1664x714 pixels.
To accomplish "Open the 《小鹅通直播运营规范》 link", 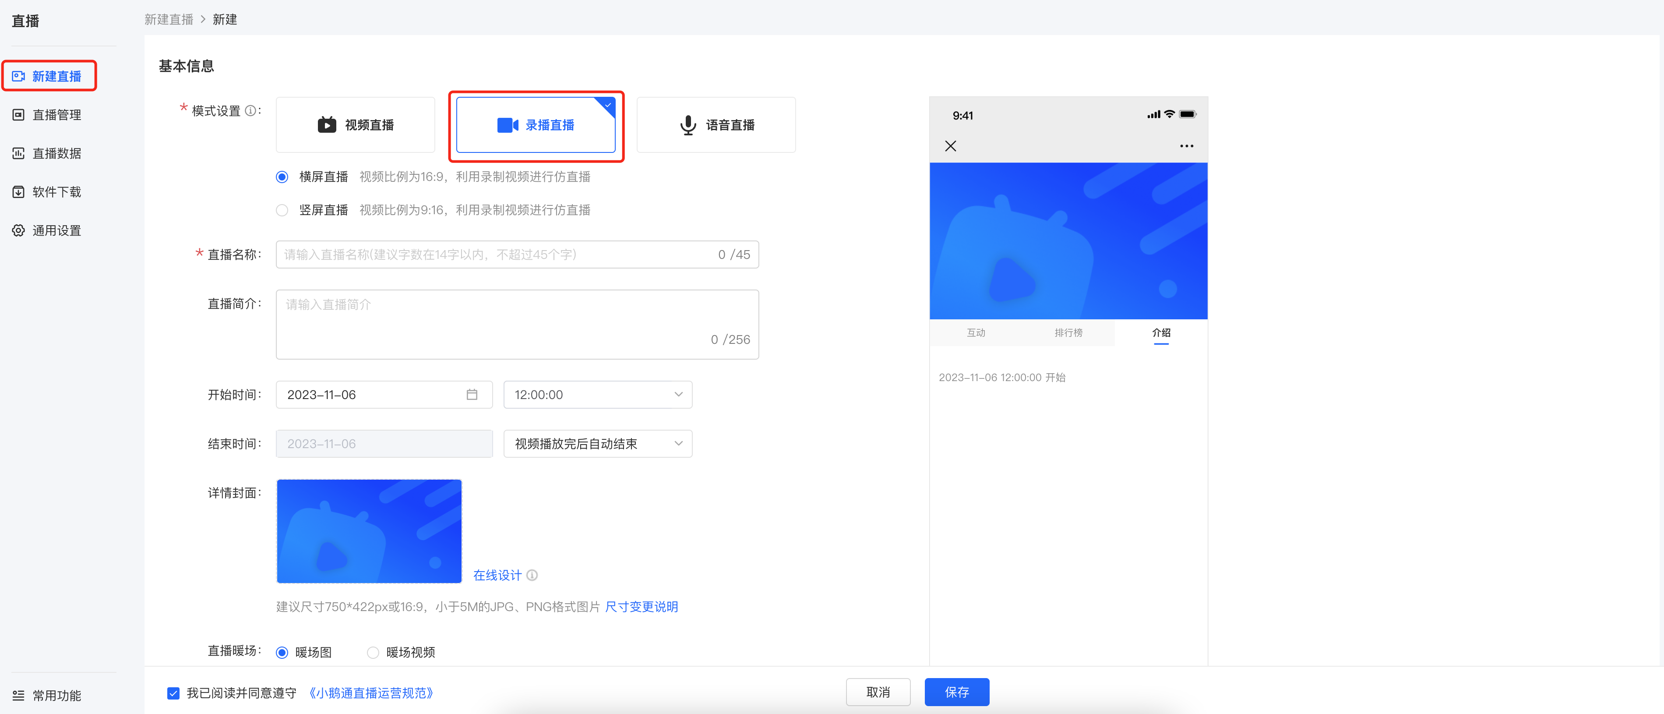I will [371, 693].
